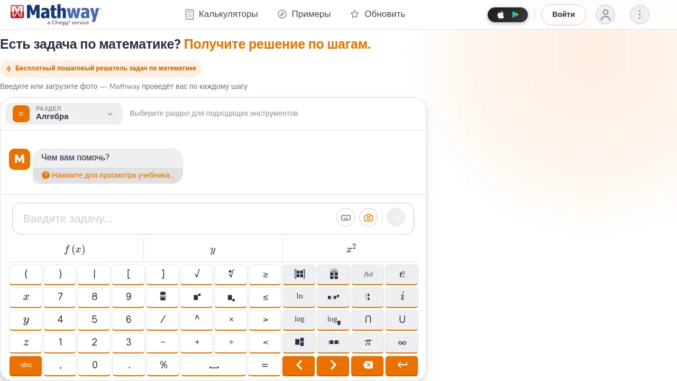This screenshot has height=381, width=677.
Task: Click the send arrow button
Action: (396, 217)
